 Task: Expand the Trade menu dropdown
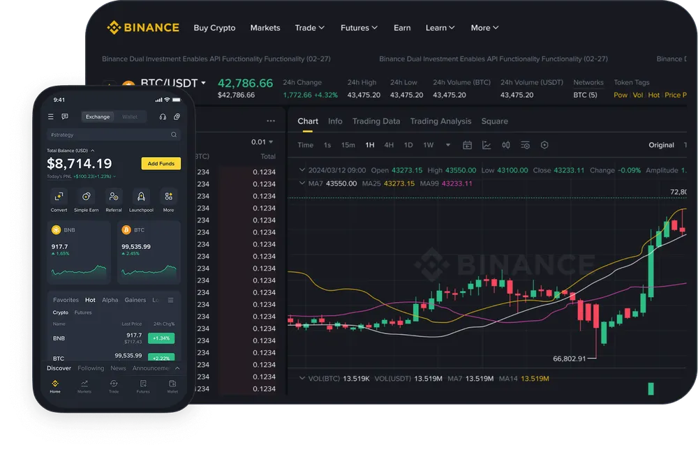click(x=309, y=28)
